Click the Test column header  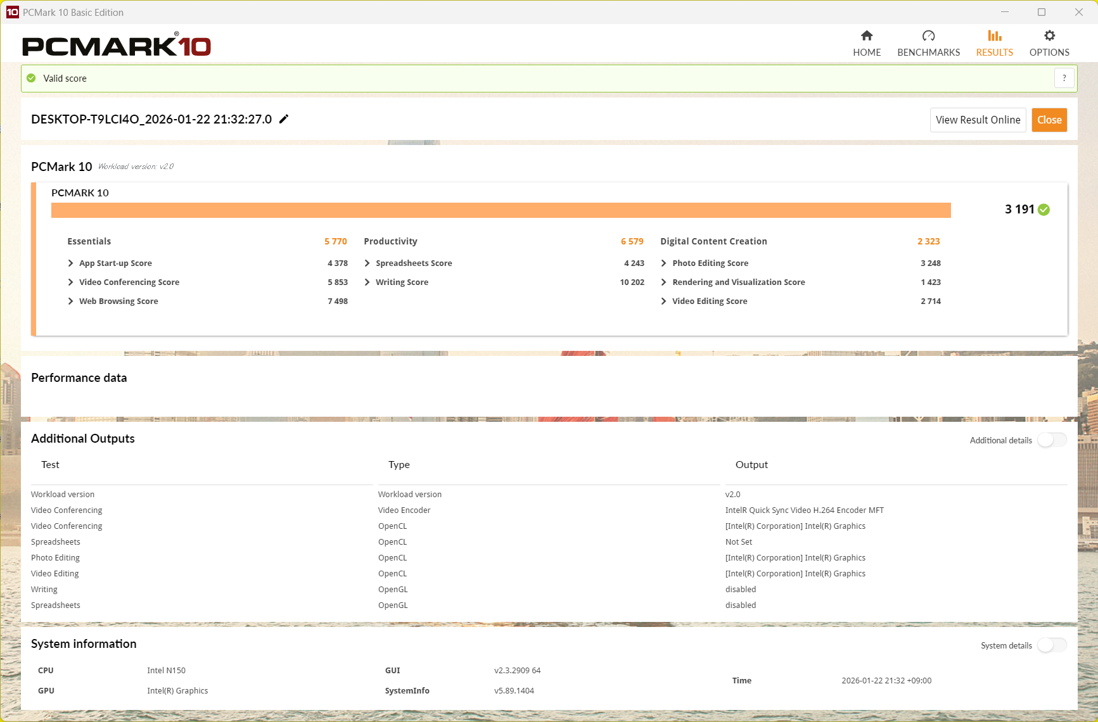point(50,465)
